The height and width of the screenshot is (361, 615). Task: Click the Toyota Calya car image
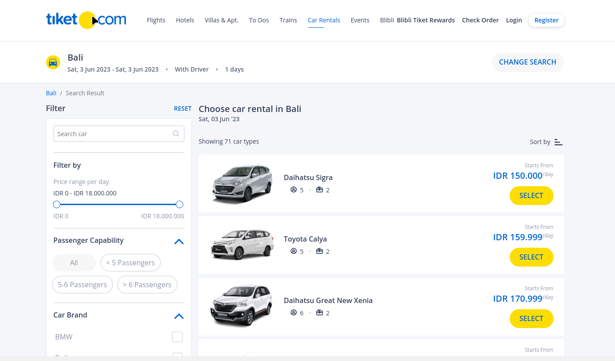242,245
